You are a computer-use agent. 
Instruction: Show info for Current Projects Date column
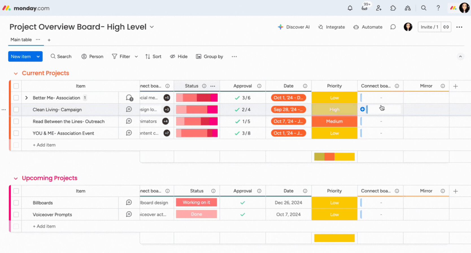pos(305,86)
